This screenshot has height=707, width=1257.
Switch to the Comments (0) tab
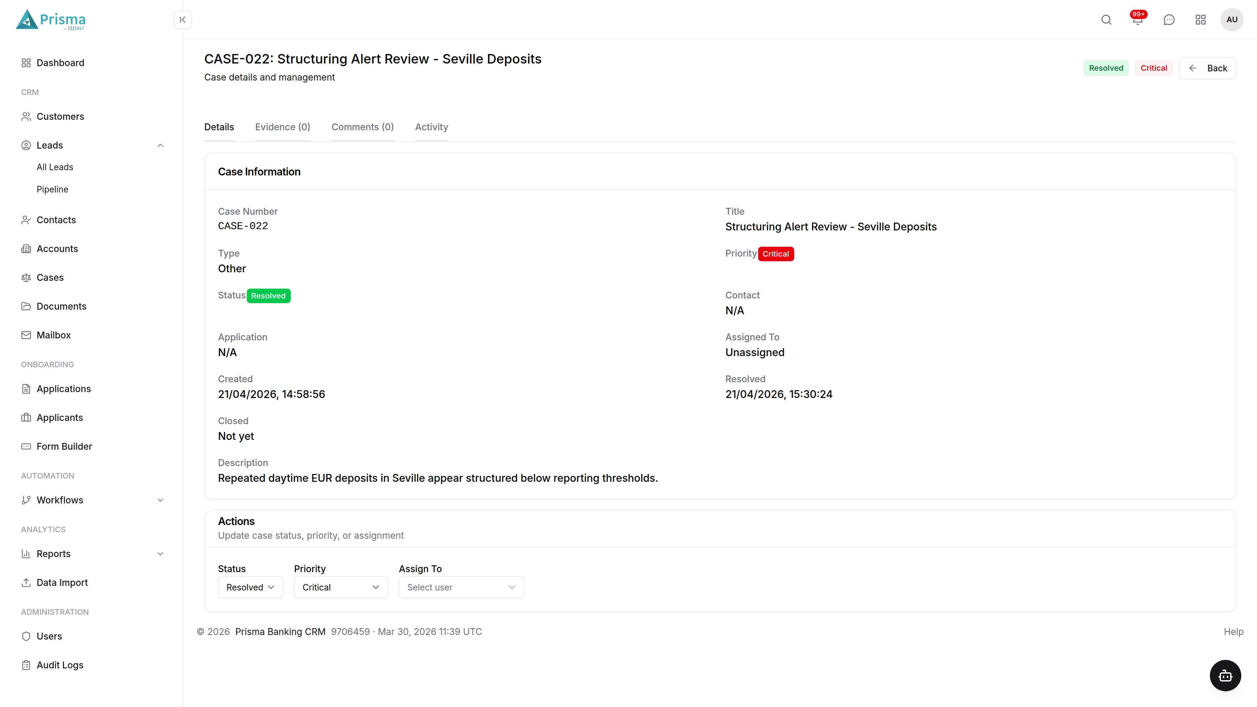click(363, 127)
